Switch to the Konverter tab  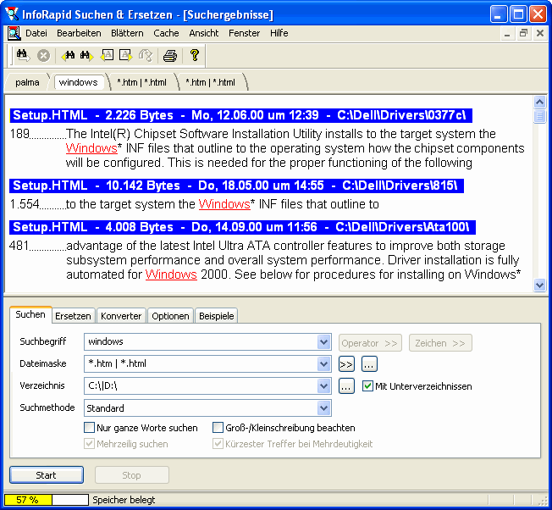(121, 316)
